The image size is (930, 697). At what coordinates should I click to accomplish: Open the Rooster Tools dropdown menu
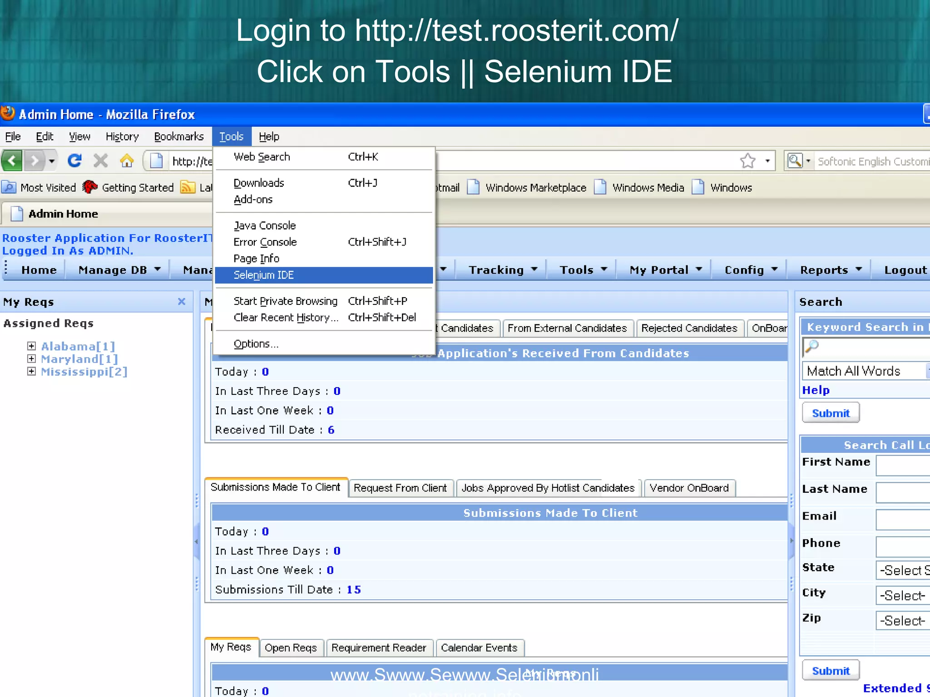pyautogui.click(x=583, y=270)
